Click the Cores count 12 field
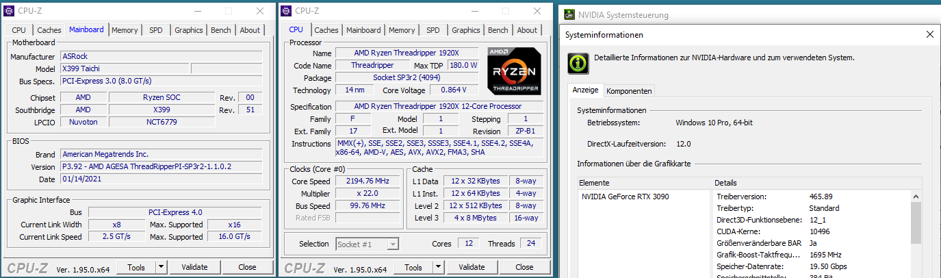The width and height of the screenshot is (941, 278). [468, 244]
